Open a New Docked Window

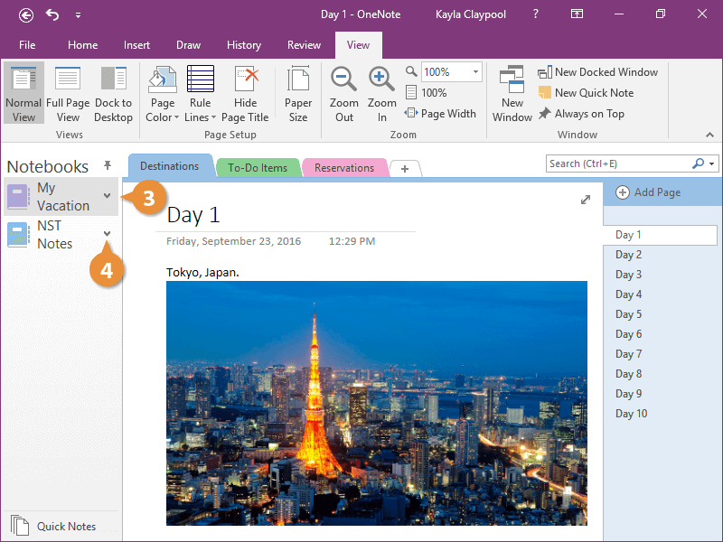pyautogui.click(x=597, y=72)
